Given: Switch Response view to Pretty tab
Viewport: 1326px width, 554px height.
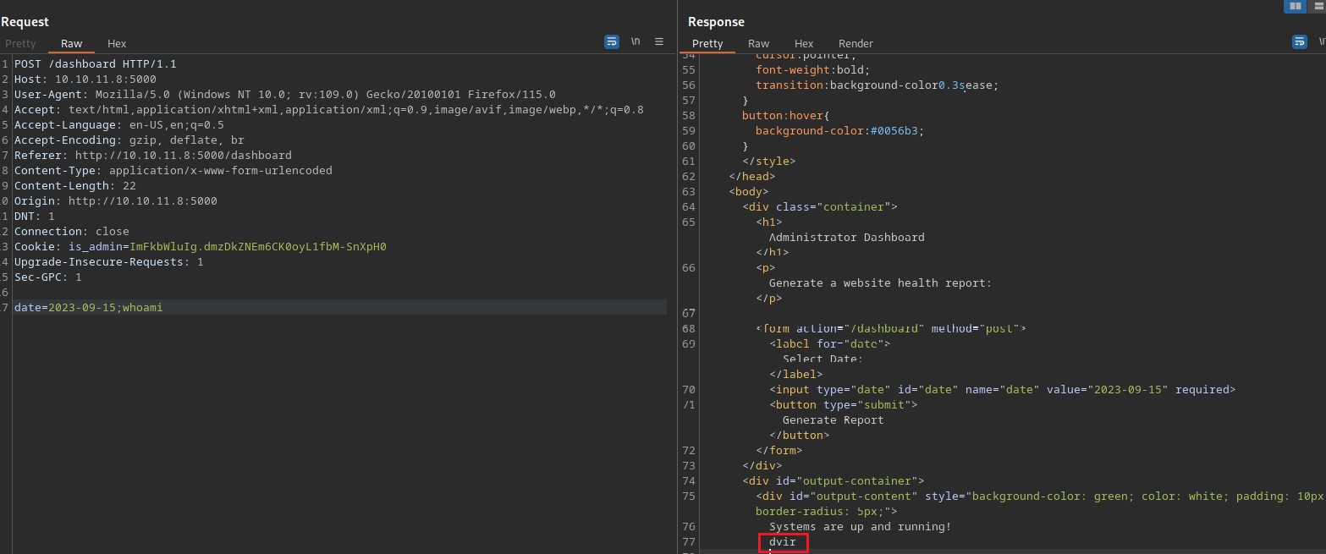Looking at the screenshot, I should click(x=707, y=43).
